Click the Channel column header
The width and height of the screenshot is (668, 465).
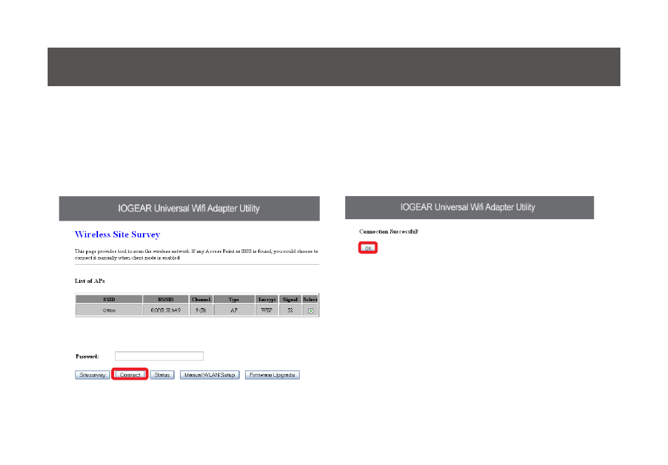(x=201, y=299)
